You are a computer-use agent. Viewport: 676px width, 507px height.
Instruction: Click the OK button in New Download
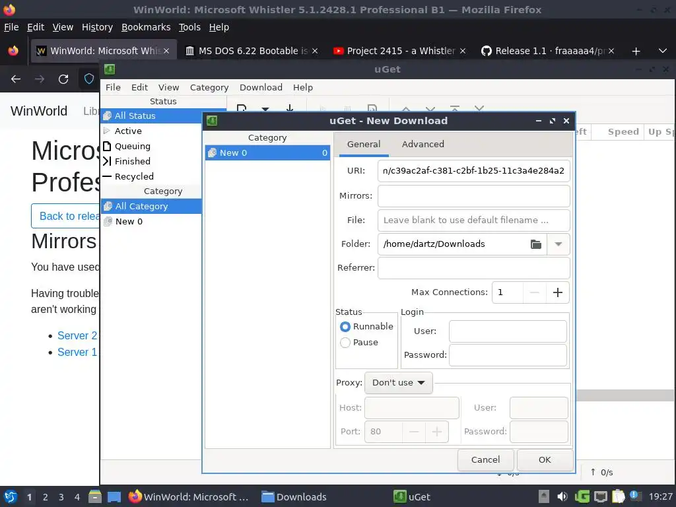(x=545, y=460)
